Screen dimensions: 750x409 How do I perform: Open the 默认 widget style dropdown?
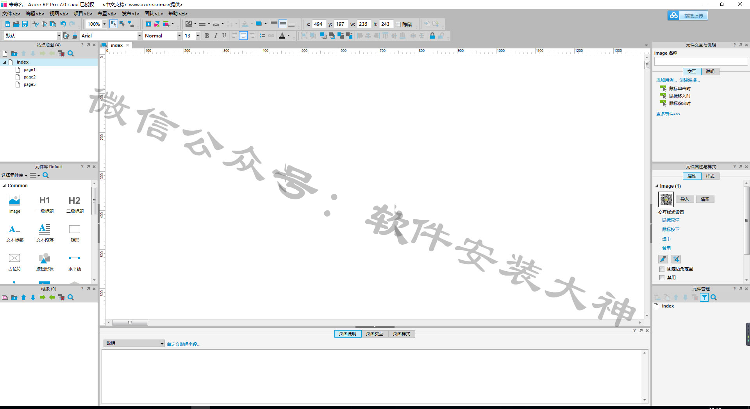click(x=59, y=36)
